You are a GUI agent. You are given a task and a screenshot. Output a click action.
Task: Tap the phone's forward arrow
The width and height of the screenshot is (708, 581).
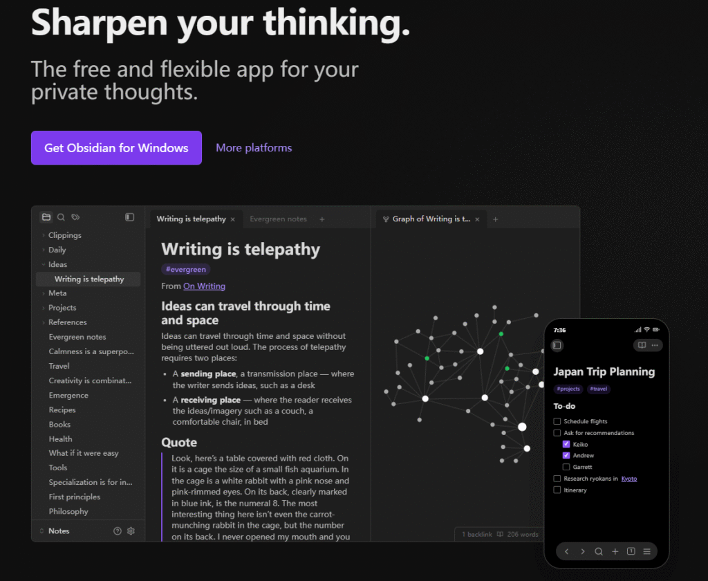click(x=583, y=551)
